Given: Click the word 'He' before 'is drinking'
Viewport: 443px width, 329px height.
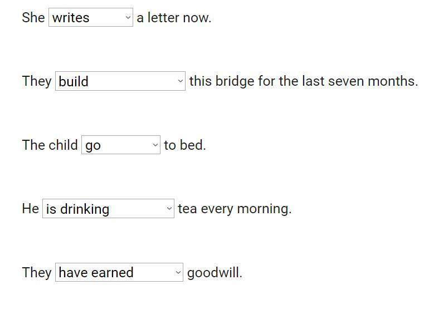Looking at the screenshot, I should pyautogui.click(x=30, y=209).
